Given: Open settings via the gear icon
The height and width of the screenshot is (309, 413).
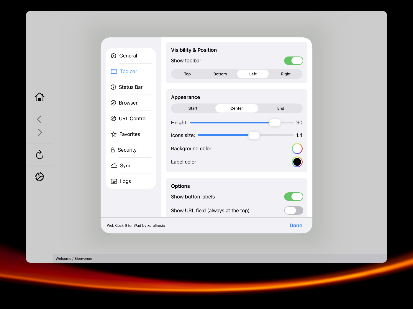Looking at the screenshot, I should pos(40,177).
